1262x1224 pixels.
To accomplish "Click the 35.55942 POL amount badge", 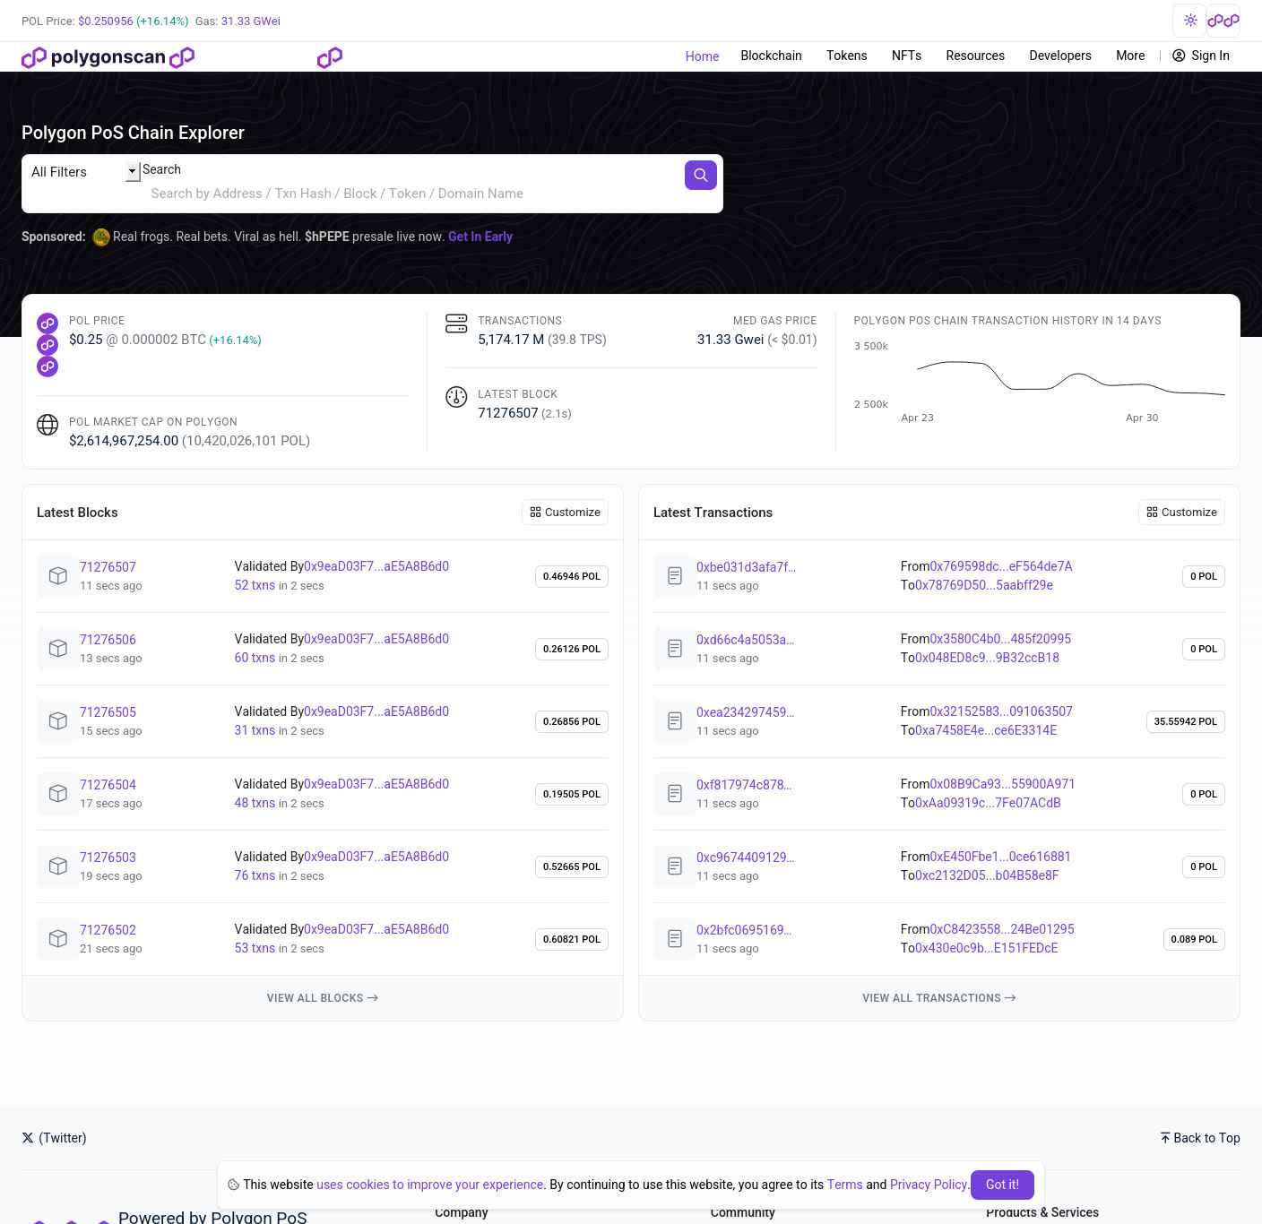I will coord(1185,721).
